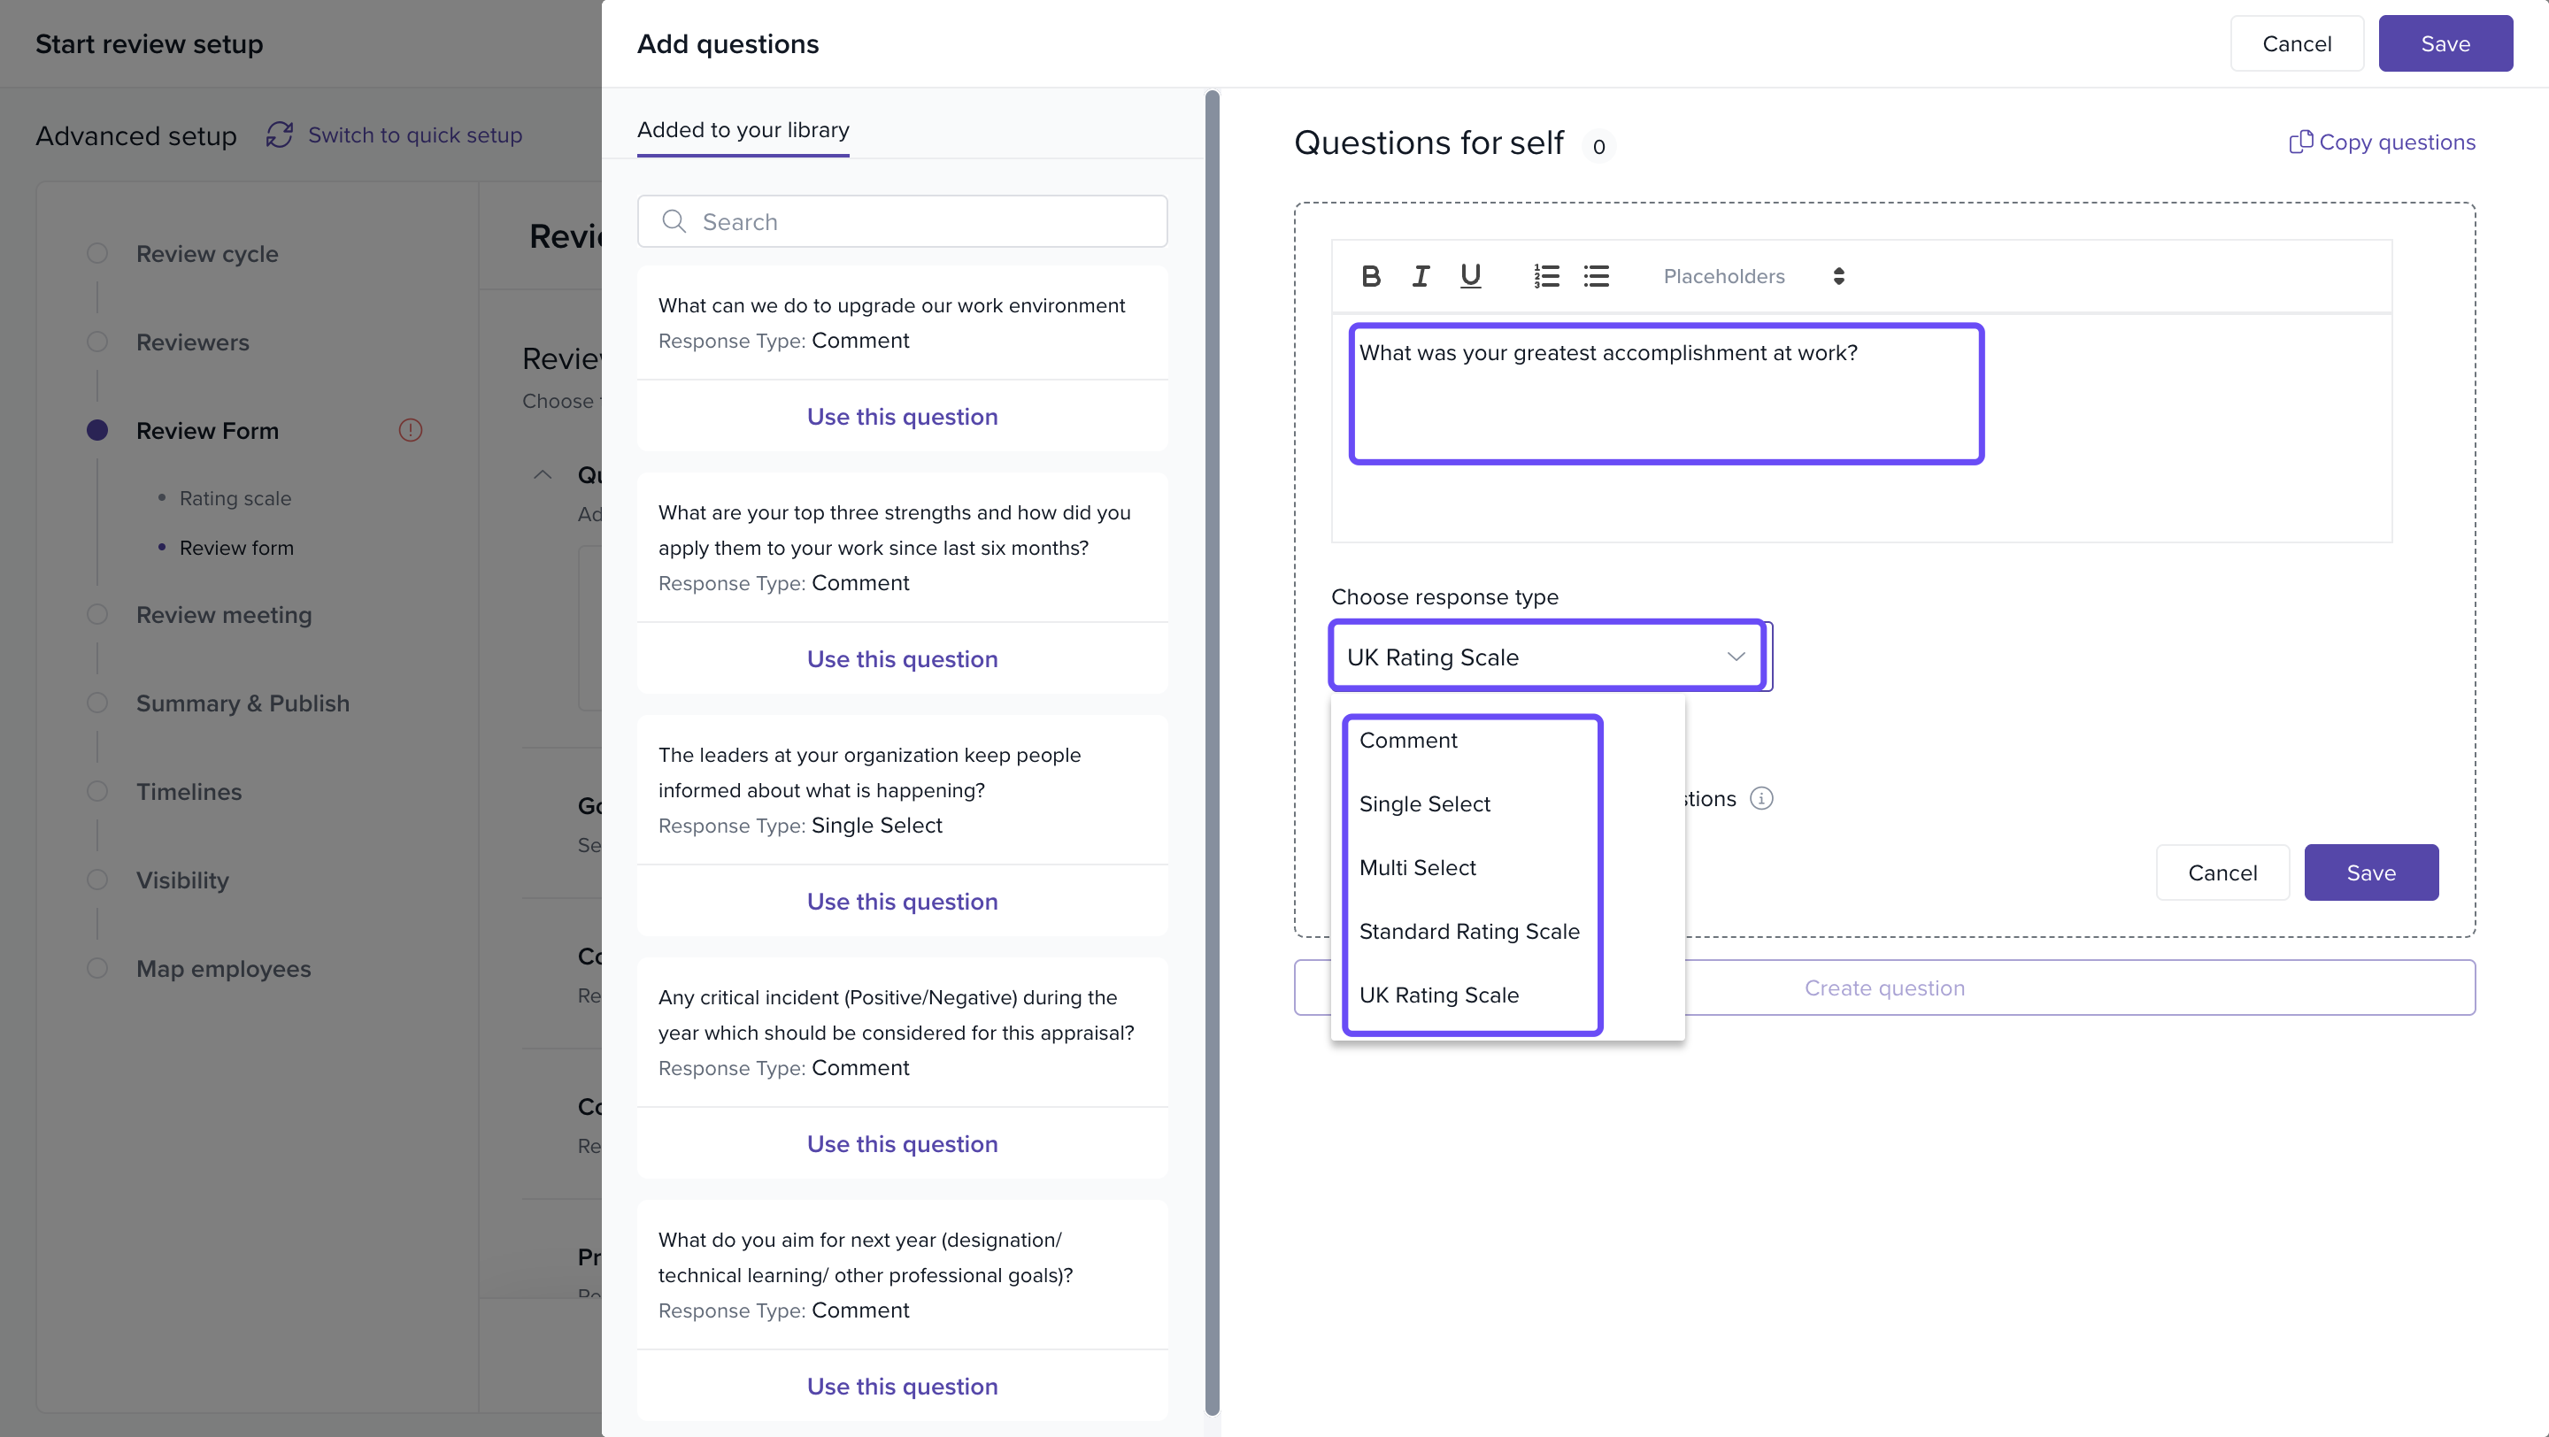The image size is (2549, 1437).
Task: Select the Map employees step circle
Action: [x=97, y=968]
